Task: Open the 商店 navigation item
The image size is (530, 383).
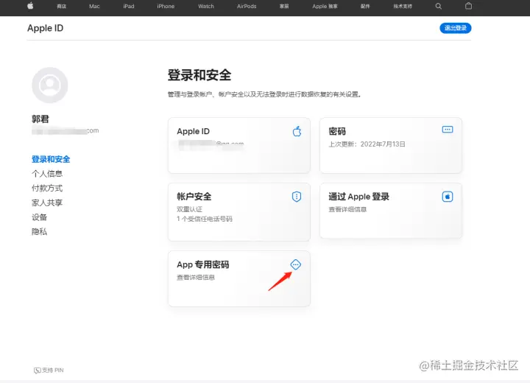Action: click(62, 6)
